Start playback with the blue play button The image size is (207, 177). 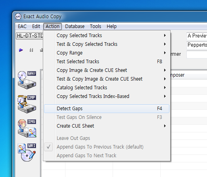(x=21, y=50)
